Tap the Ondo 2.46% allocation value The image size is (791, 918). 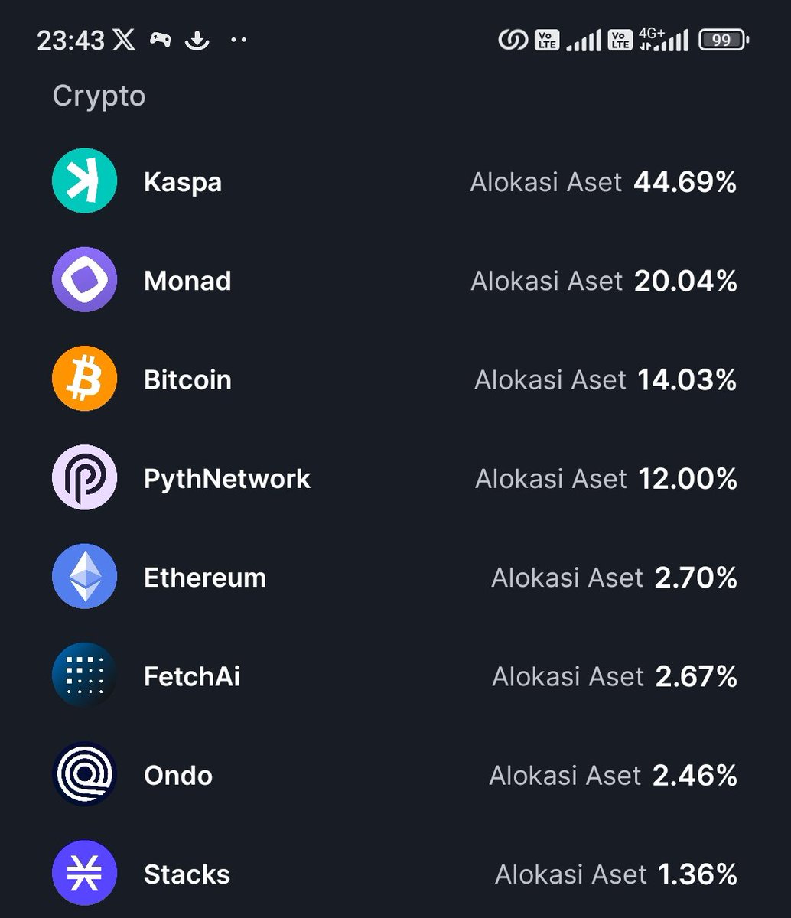pos(695,775)
